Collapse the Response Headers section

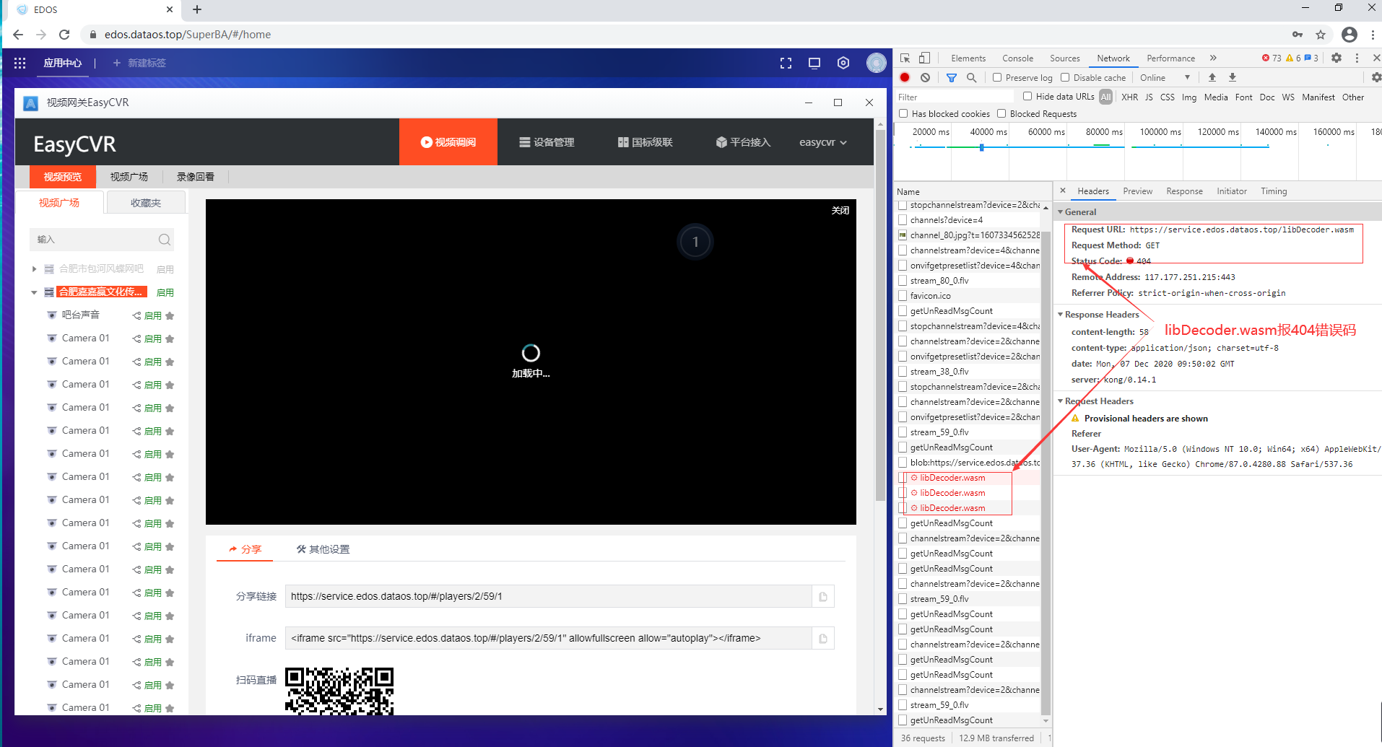coord(1061,315)
